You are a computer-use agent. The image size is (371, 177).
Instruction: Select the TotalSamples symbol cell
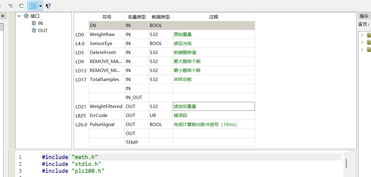click(x=107, y=79)
